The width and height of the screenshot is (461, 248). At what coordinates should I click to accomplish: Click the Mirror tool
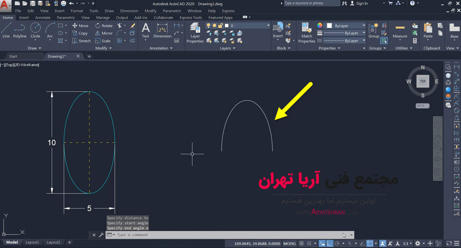click(104, 33)
